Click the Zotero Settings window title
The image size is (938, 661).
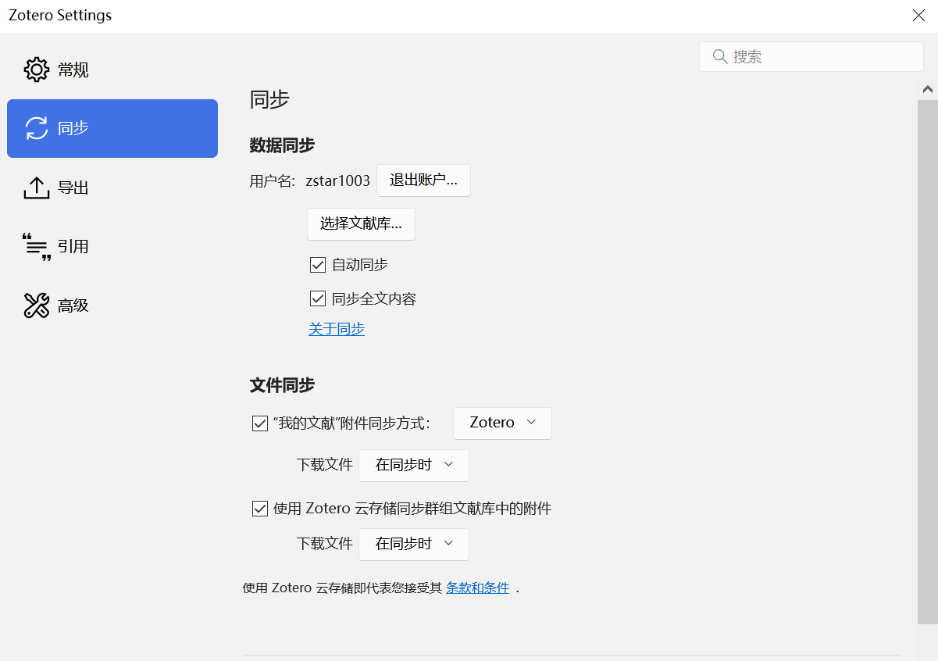point(60,16)
